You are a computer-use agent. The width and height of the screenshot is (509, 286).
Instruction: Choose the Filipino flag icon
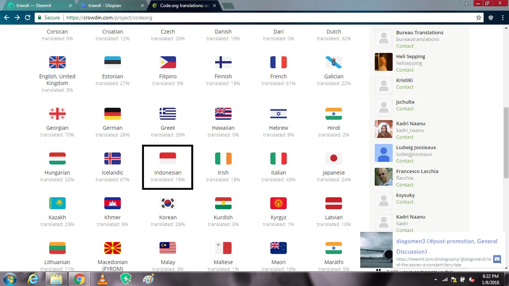(x=168, y=62)
